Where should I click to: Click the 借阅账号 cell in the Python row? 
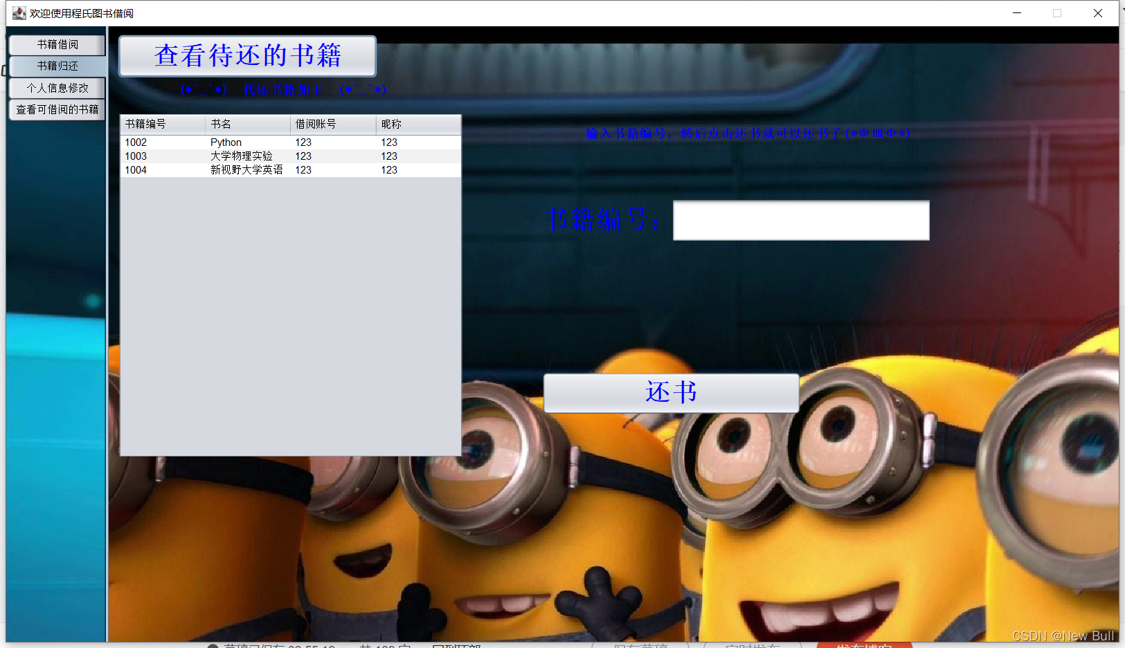point(333,142)
